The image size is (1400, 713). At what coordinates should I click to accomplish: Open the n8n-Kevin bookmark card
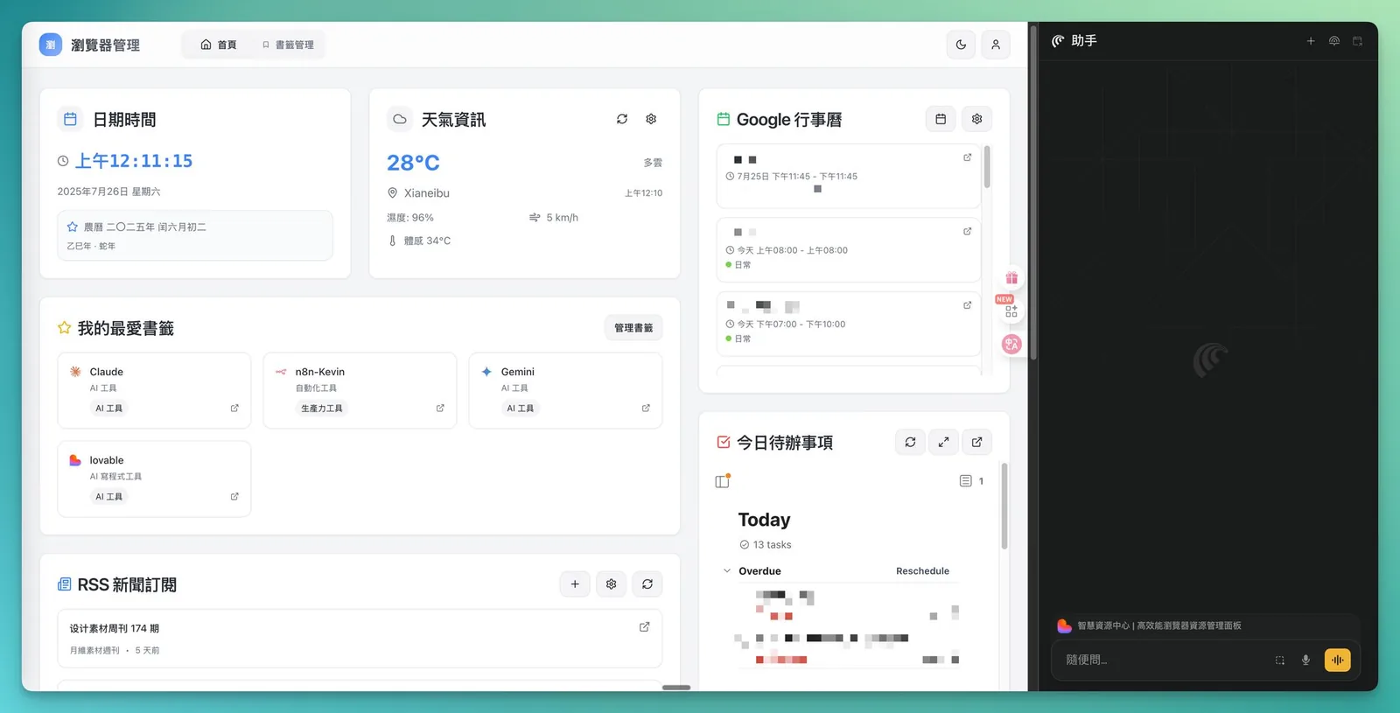(360, 390)
